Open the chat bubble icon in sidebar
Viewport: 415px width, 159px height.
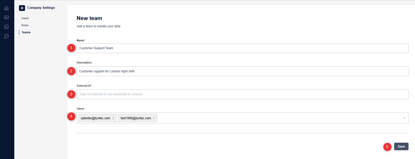(x=6, y=36)
